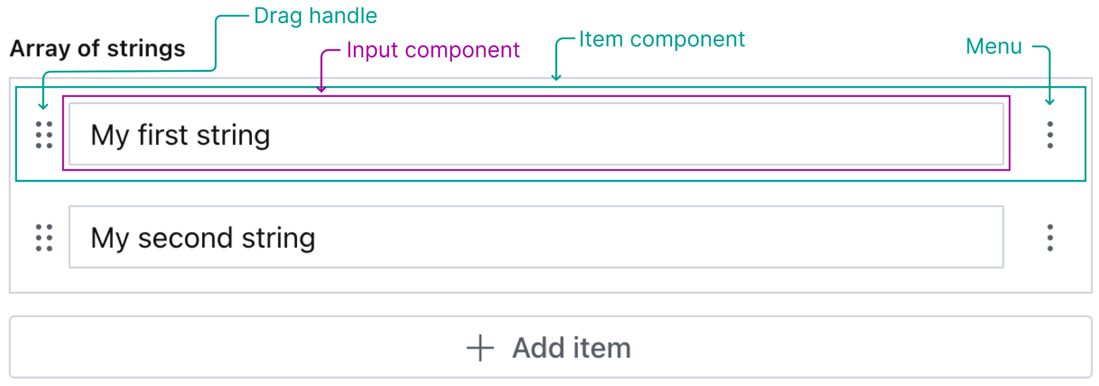Image resolution: width=1099 pixels, height=386 pixels.
Task: Open the three-dot menu for My second string
Action: point(1050,237)
